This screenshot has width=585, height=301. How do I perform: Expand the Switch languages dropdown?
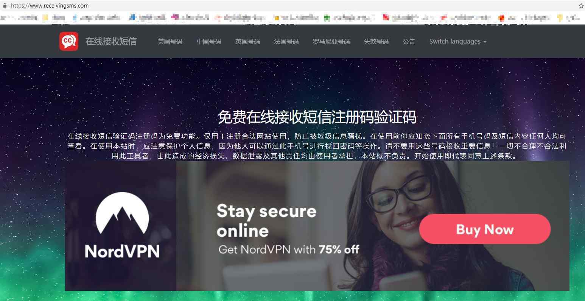click(x=458, y=42)
